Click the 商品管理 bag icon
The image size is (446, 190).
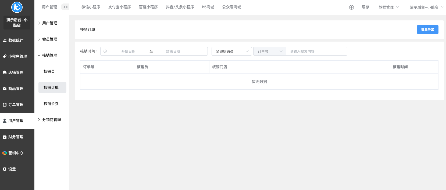(5, 89)
